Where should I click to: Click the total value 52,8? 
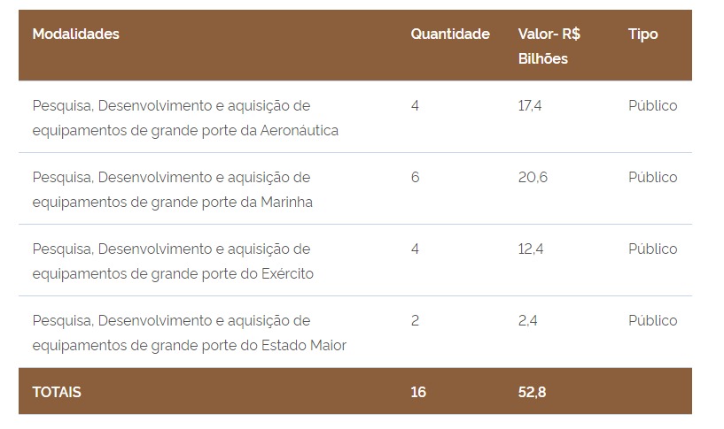pos(532,392)
